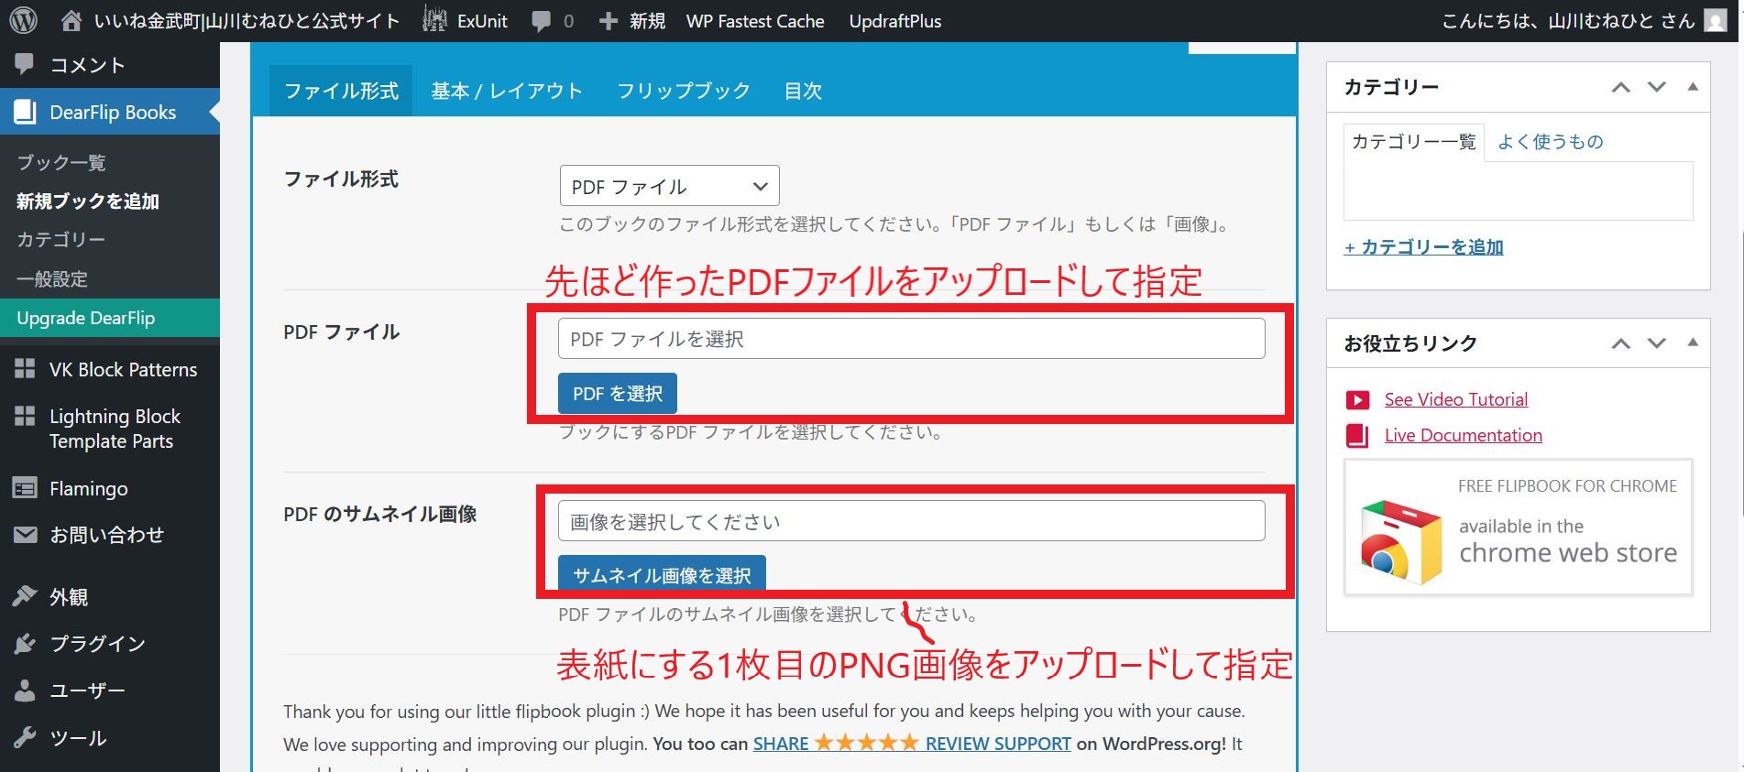Open the ファイル形式 PDF ファイル dropdown
The width and height of the screenshot is (1744, 772).
tap(669, 186)
